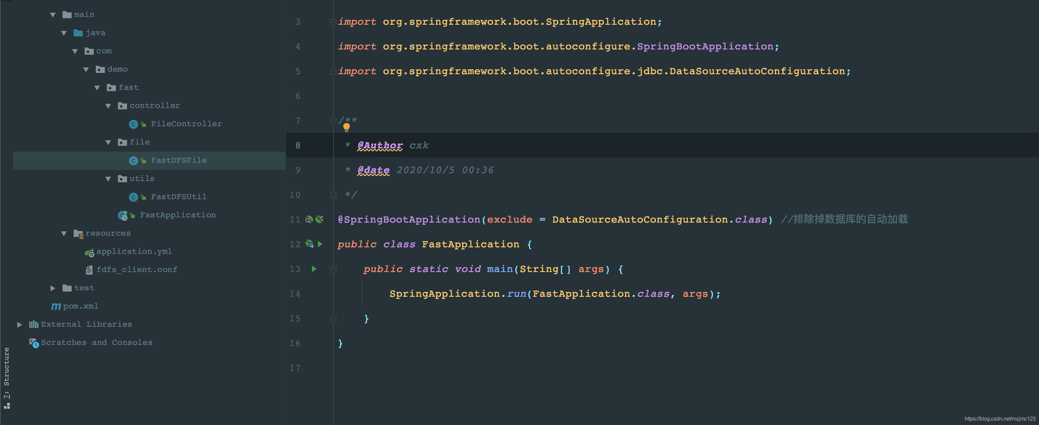Select FastDFSUtil in project tree

(179, 197)
